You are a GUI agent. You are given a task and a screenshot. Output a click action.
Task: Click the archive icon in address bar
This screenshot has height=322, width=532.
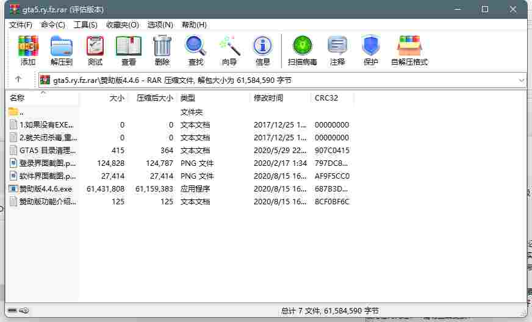(x=45, y=80)
